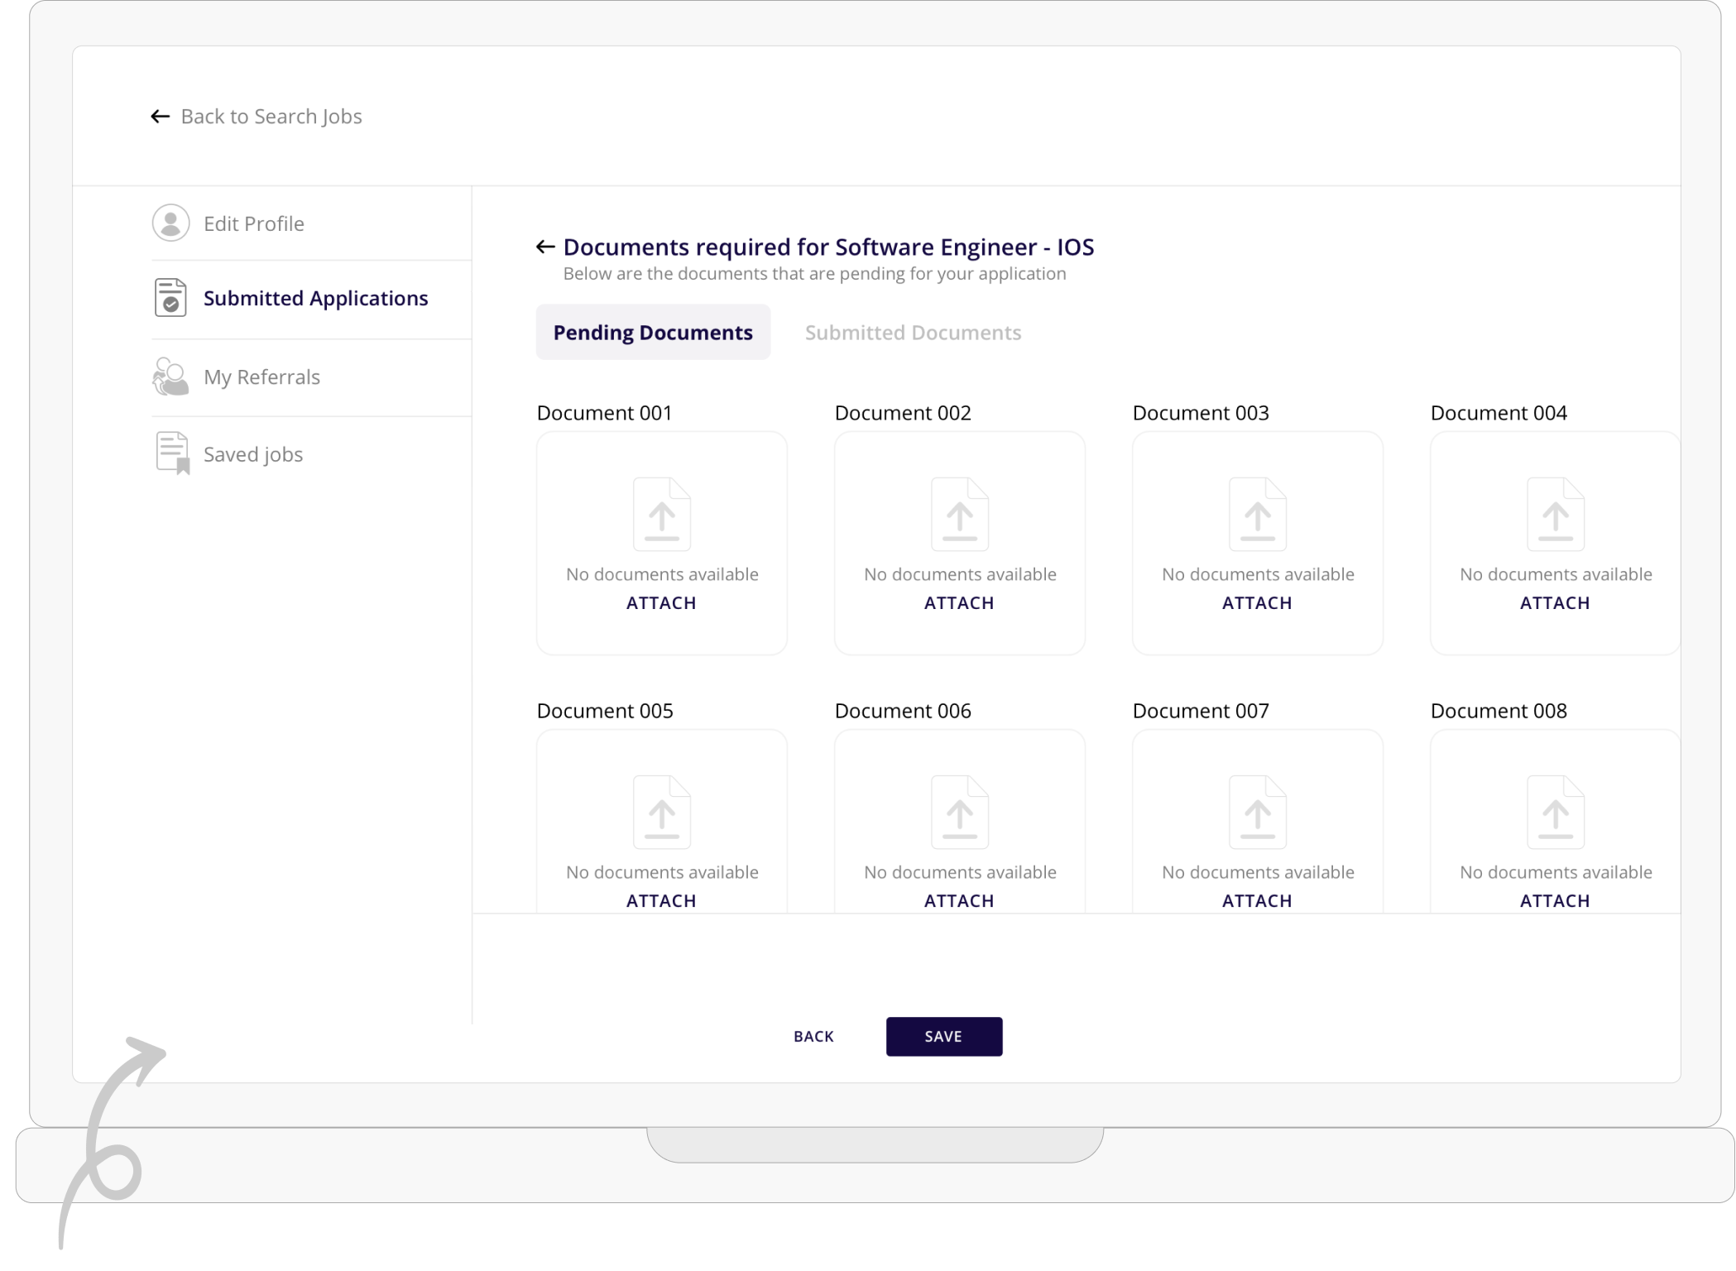
Task: Click the My Referrals people icon
Action: 170,377
